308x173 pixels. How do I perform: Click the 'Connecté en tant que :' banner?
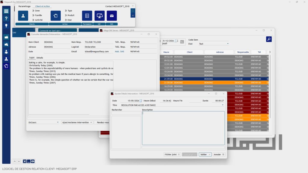click(x=57, y=30)
